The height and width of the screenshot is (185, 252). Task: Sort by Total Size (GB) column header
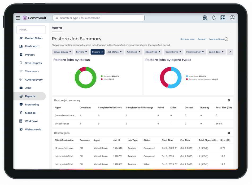pos(224,108)
